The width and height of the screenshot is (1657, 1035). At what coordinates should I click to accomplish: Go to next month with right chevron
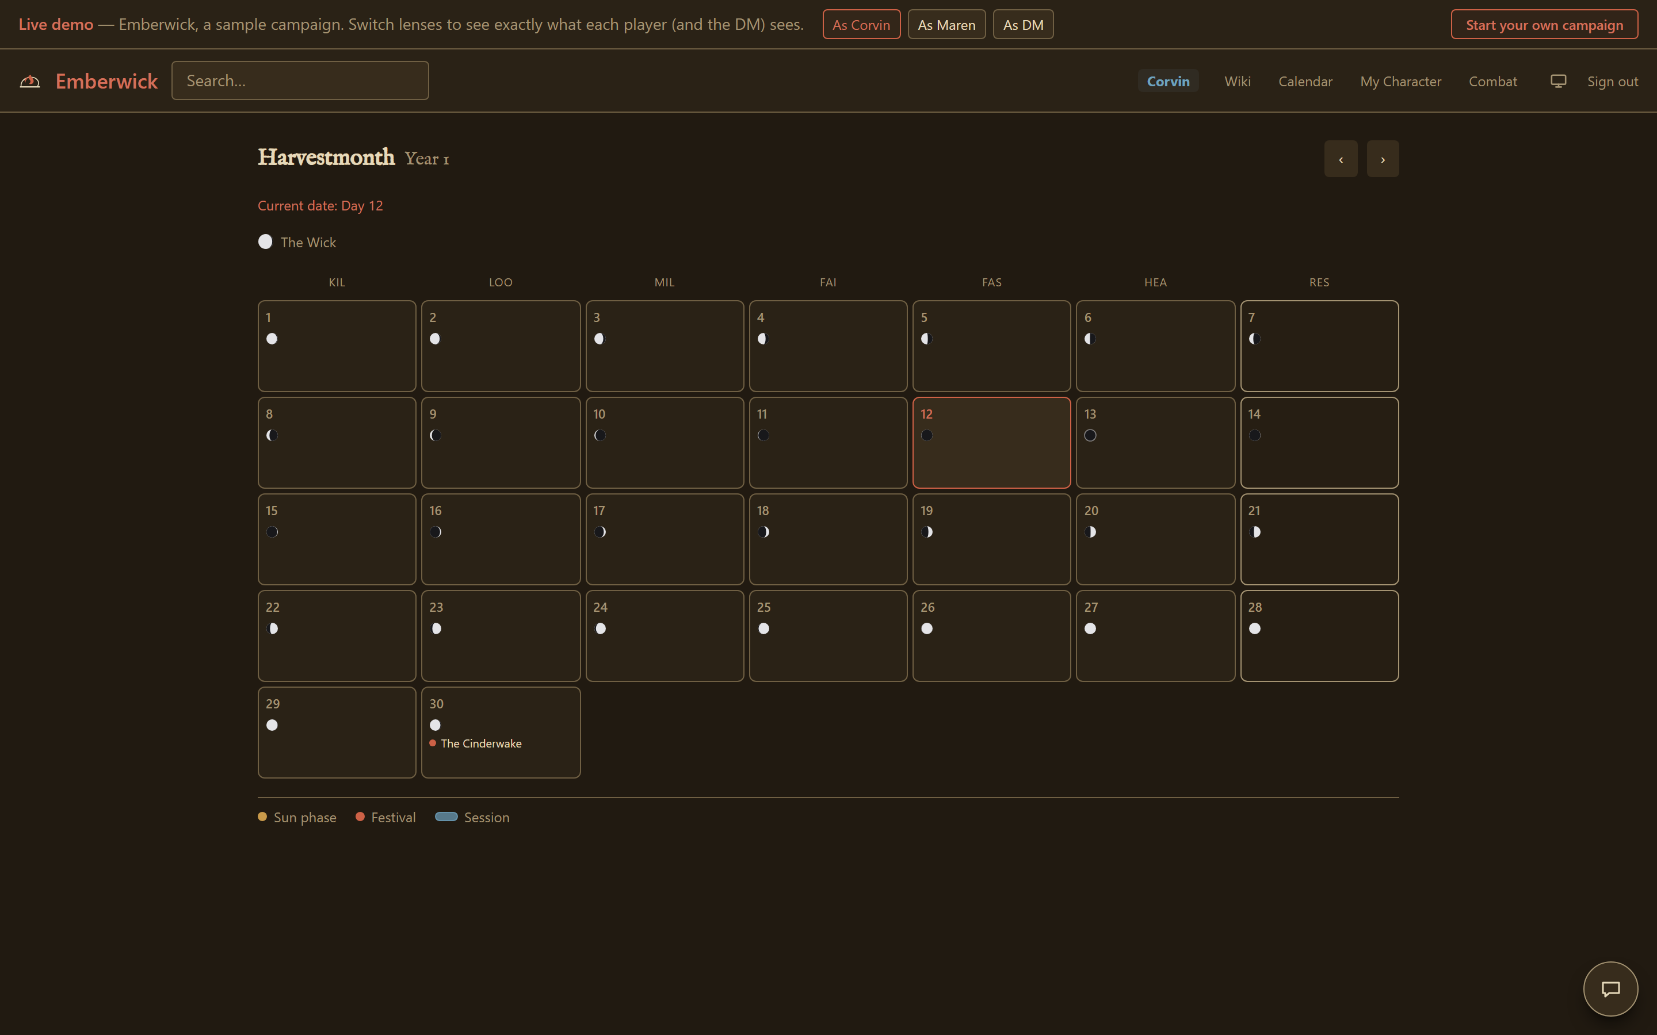tap(1383, 159)
